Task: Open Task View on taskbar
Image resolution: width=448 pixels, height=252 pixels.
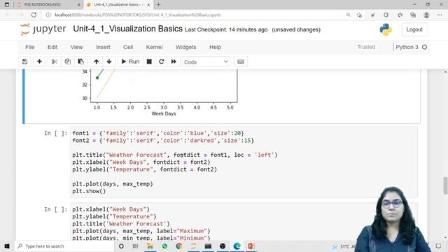Action: [x=135, y=246]
